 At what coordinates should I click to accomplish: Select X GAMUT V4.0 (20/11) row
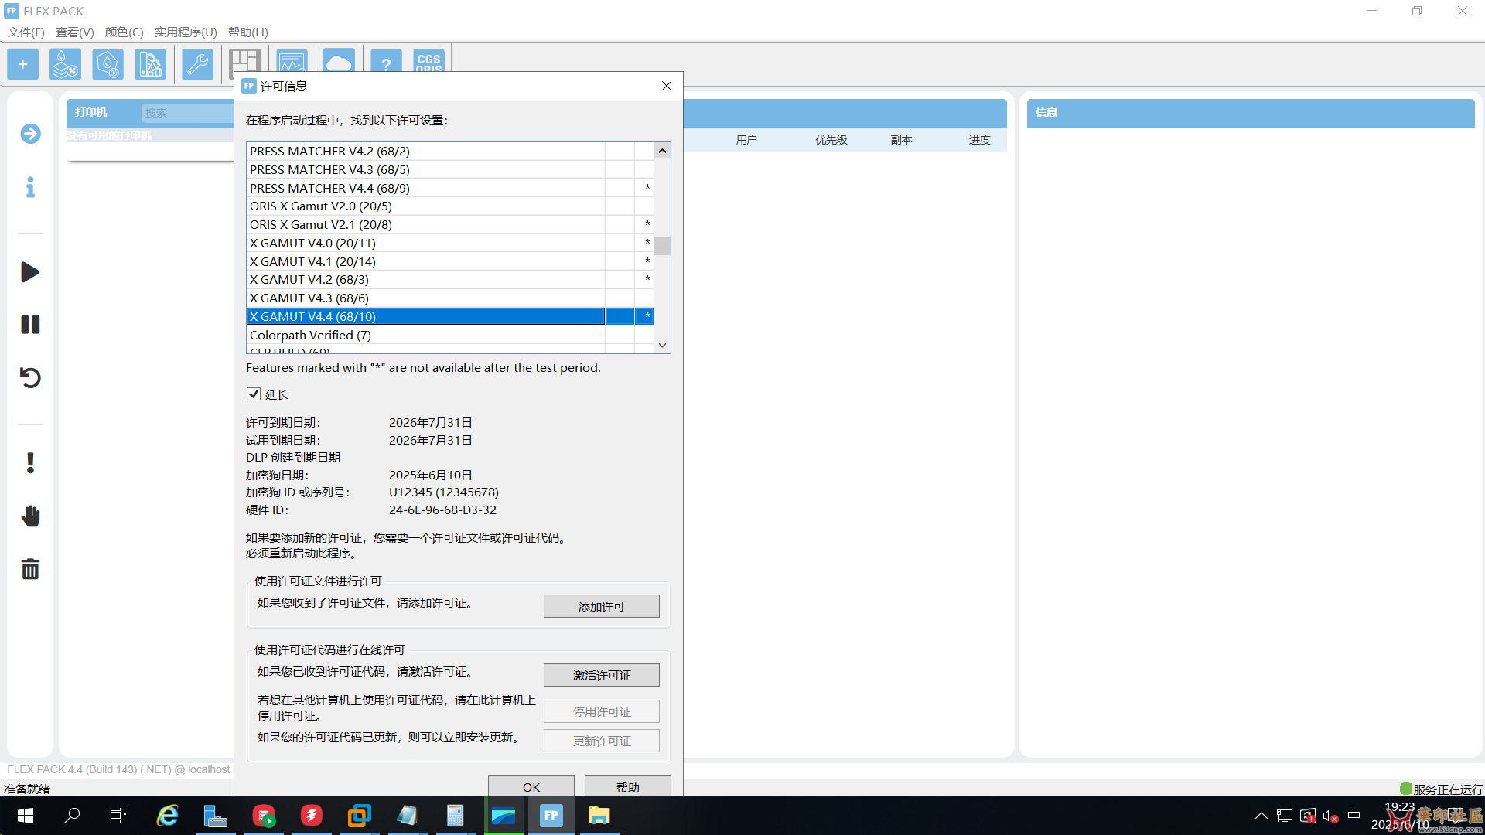tap(450, 243)
